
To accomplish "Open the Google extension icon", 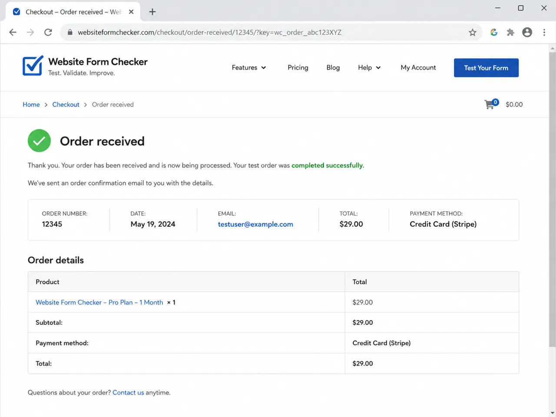I will tap(494, 32).
